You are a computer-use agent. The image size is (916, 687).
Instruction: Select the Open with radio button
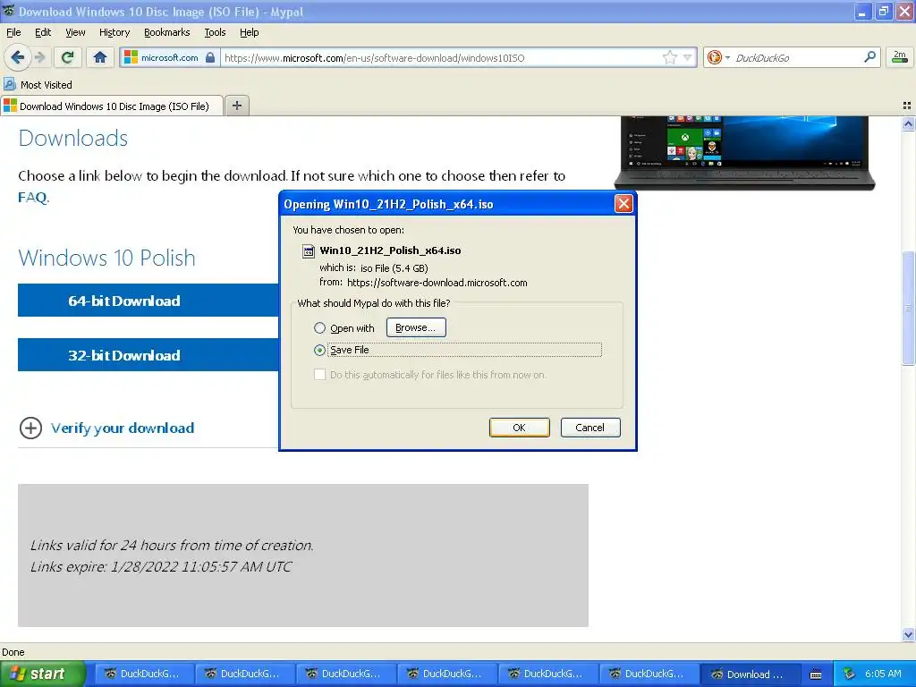pyautogui.click(x=319, y=327)
